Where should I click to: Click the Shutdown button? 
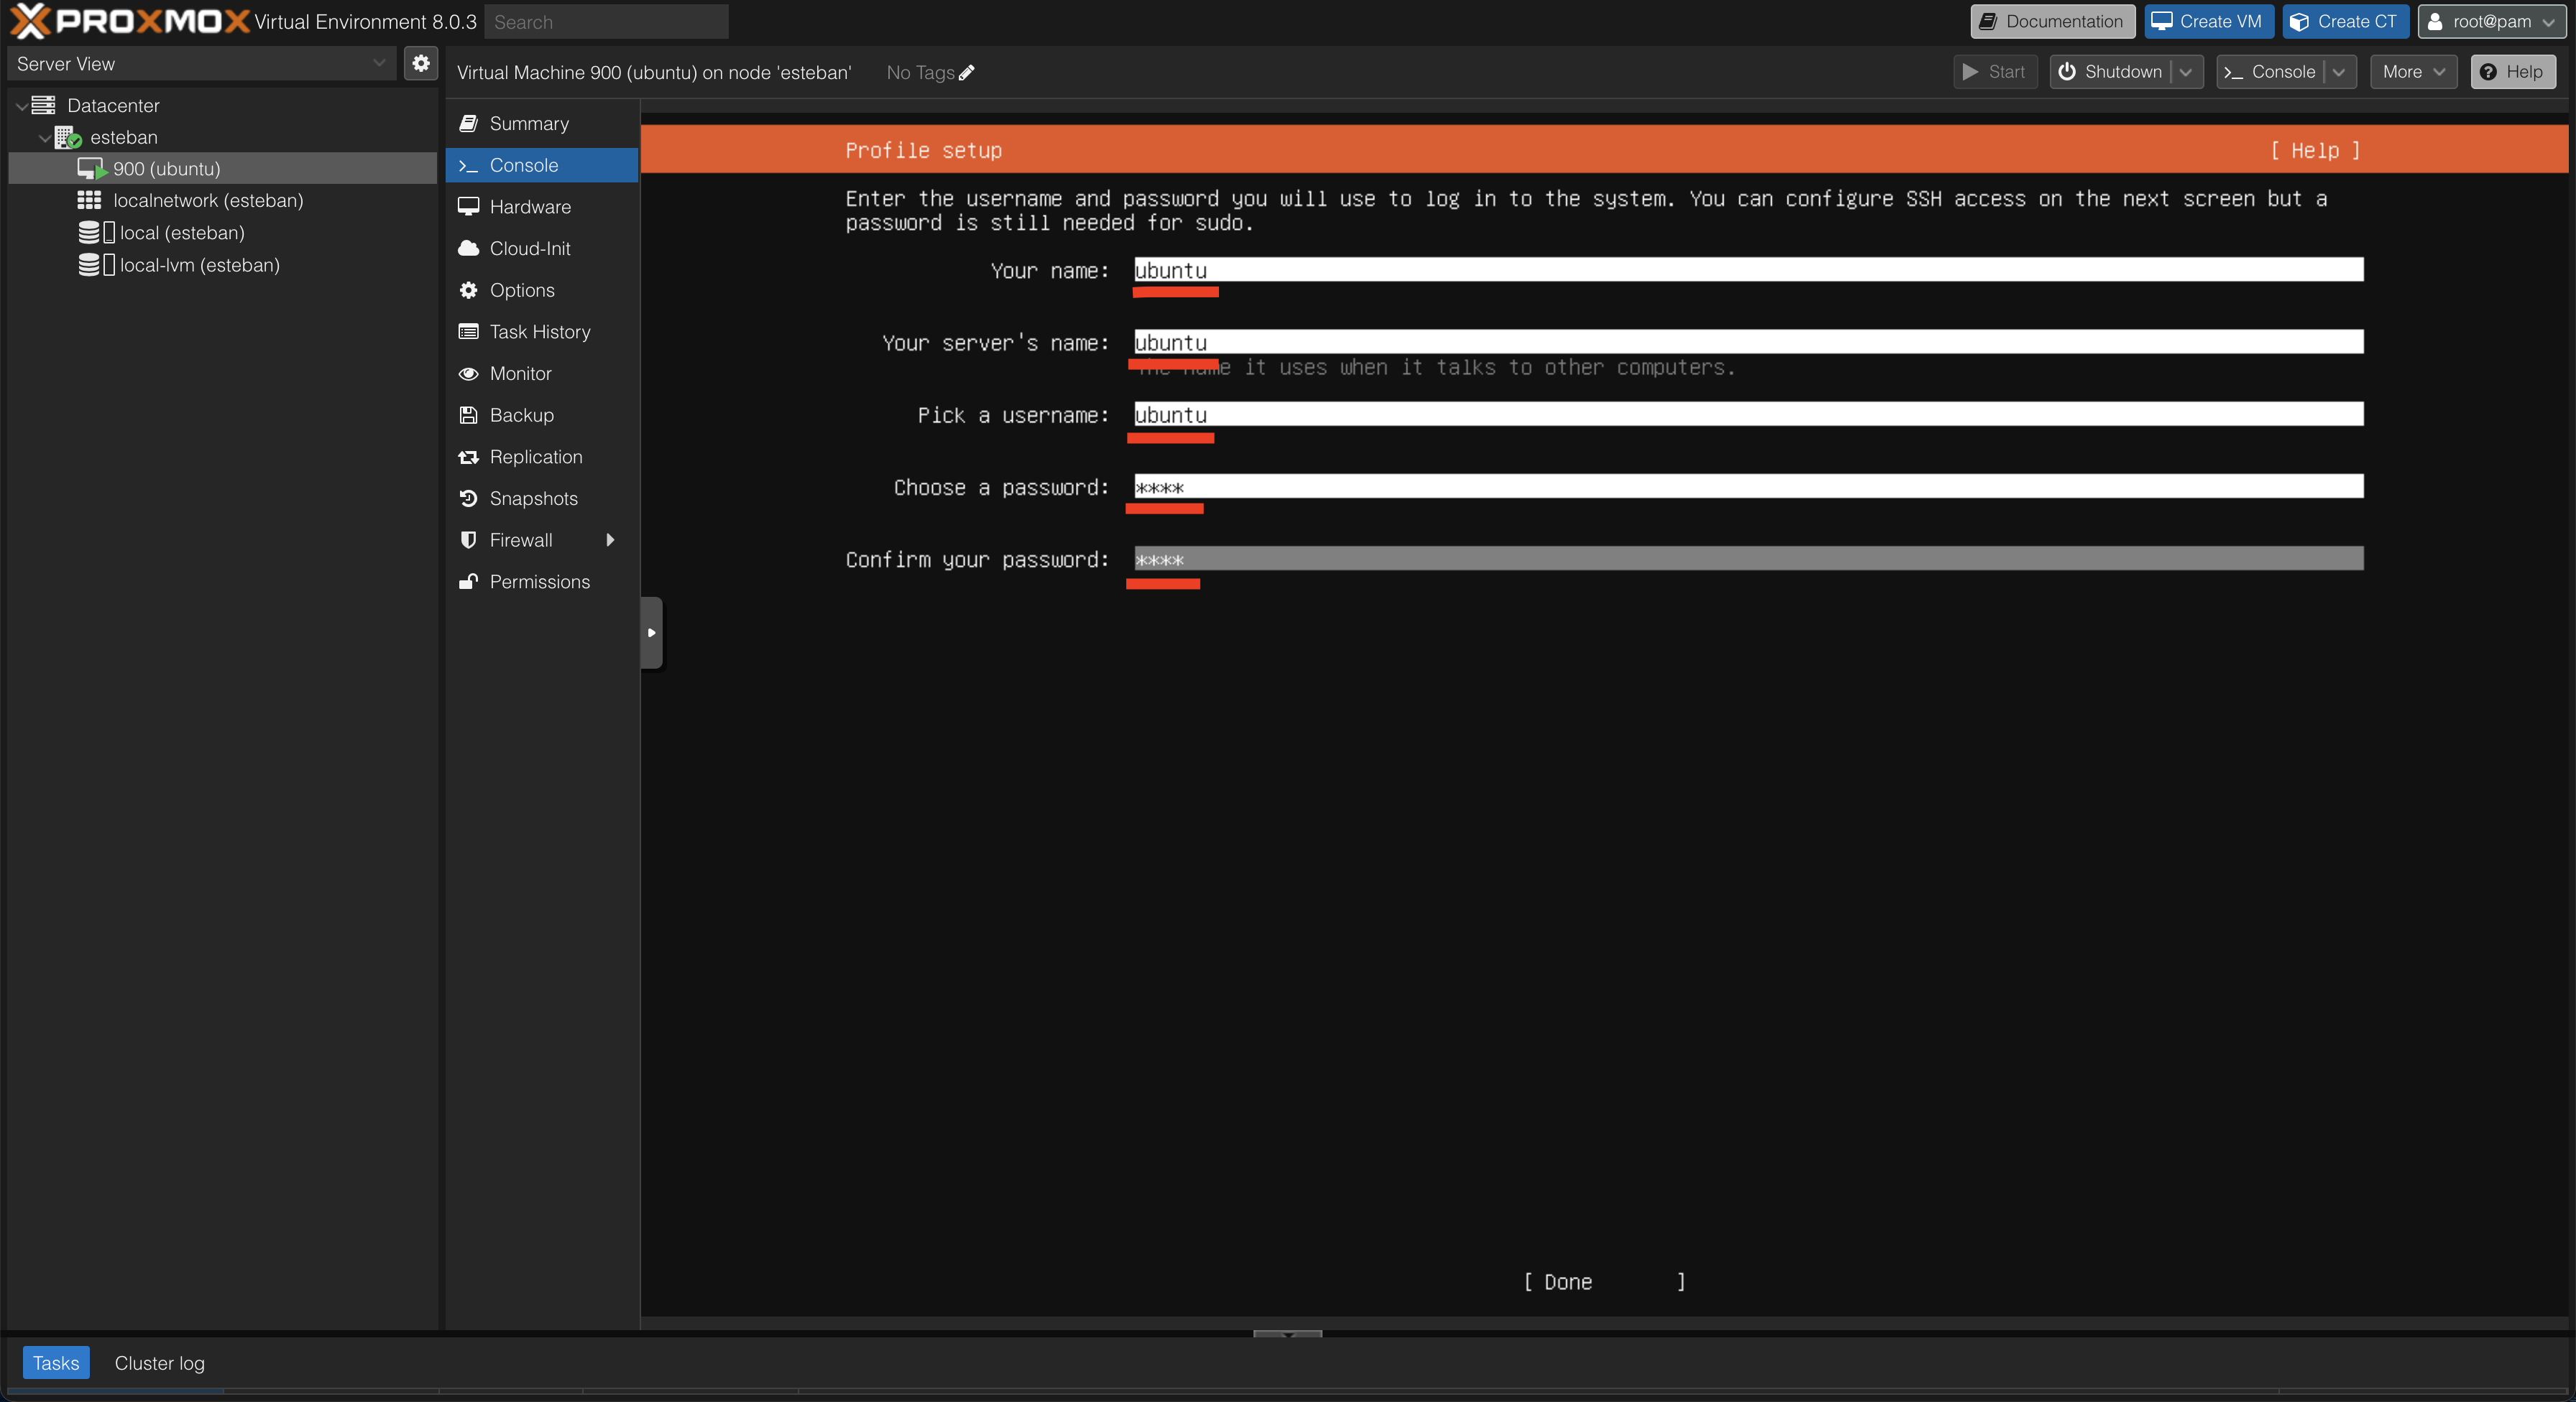(x=2111, y=72)
